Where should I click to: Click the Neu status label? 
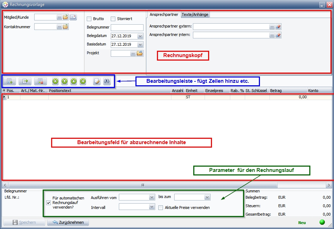tap(302, 223)
